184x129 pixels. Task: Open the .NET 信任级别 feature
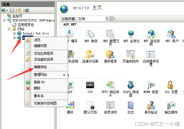click(151, 37)
